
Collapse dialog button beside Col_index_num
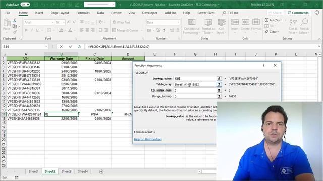point(219,90)
